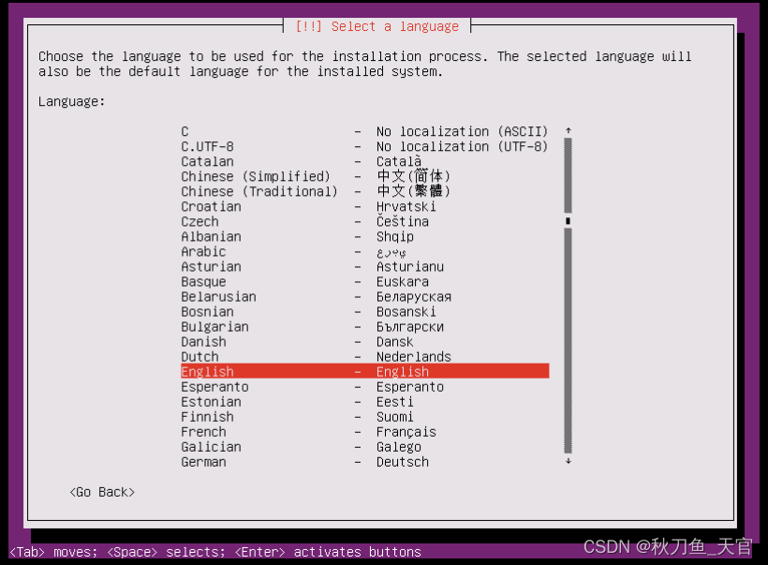768x565 pixels.
Task: Choose Bosnian language
Action: 365,312
